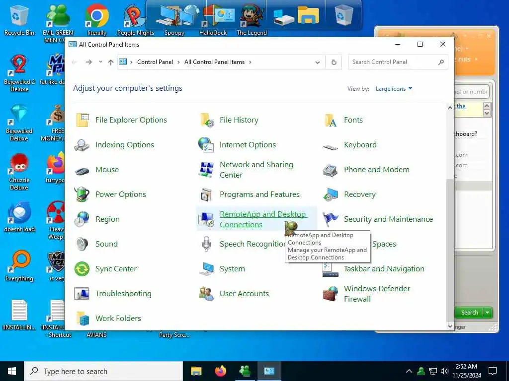Select the 'literally' Chrome desktop shortcut
The width and height of the screenshot is (509, 381).
point(97,20)
